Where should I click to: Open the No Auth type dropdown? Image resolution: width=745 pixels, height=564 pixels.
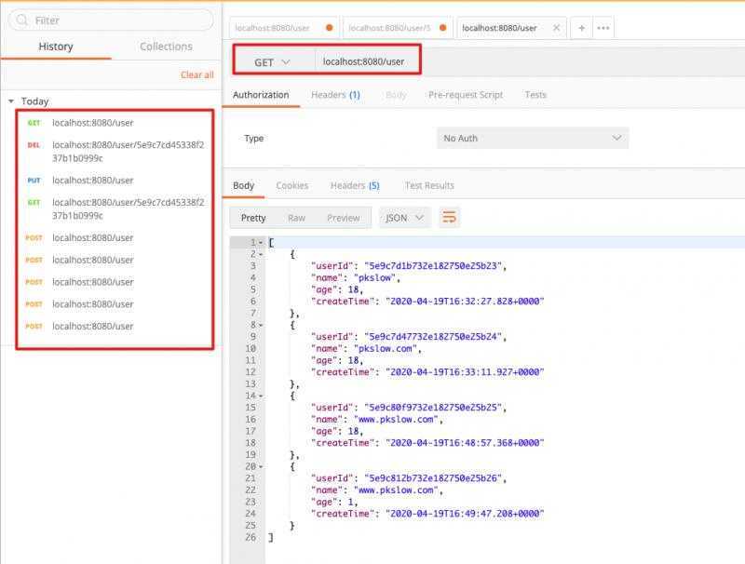(x=532, y=138)
